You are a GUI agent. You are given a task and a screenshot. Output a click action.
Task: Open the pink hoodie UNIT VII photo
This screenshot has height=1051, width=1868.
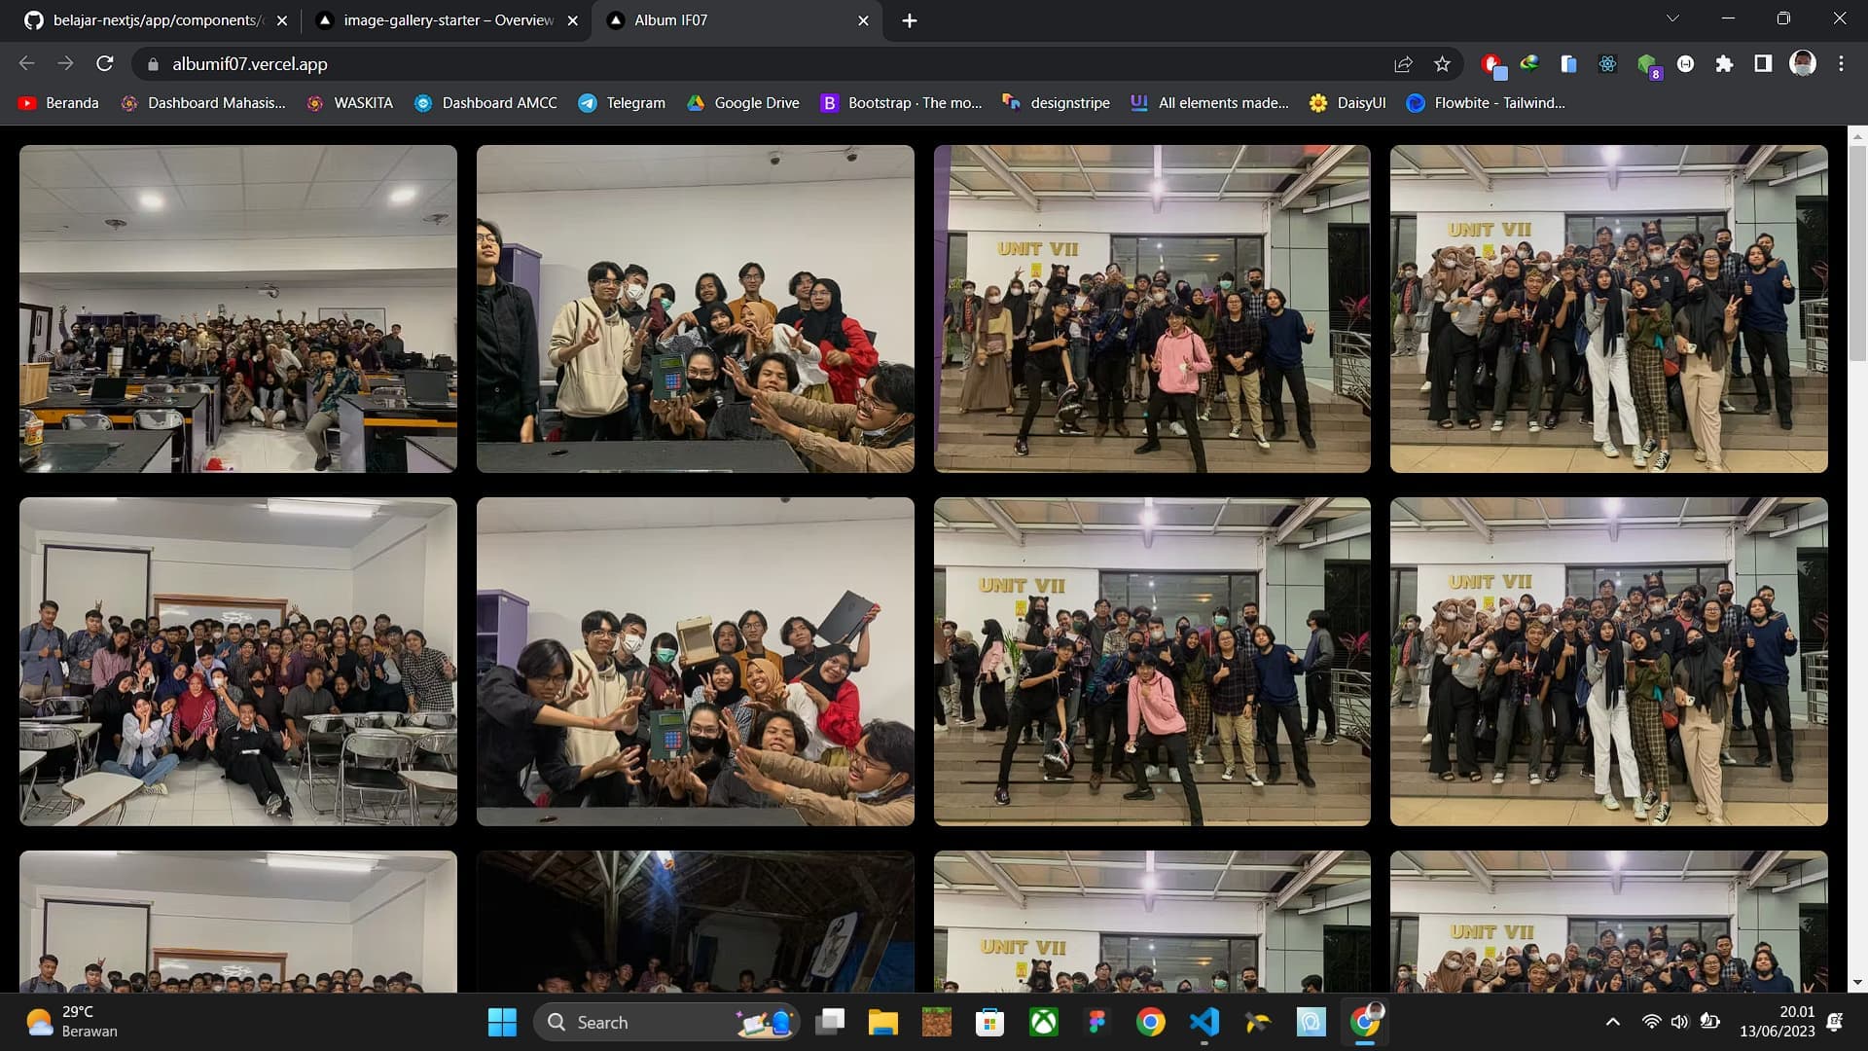(x=1152, y=309)
